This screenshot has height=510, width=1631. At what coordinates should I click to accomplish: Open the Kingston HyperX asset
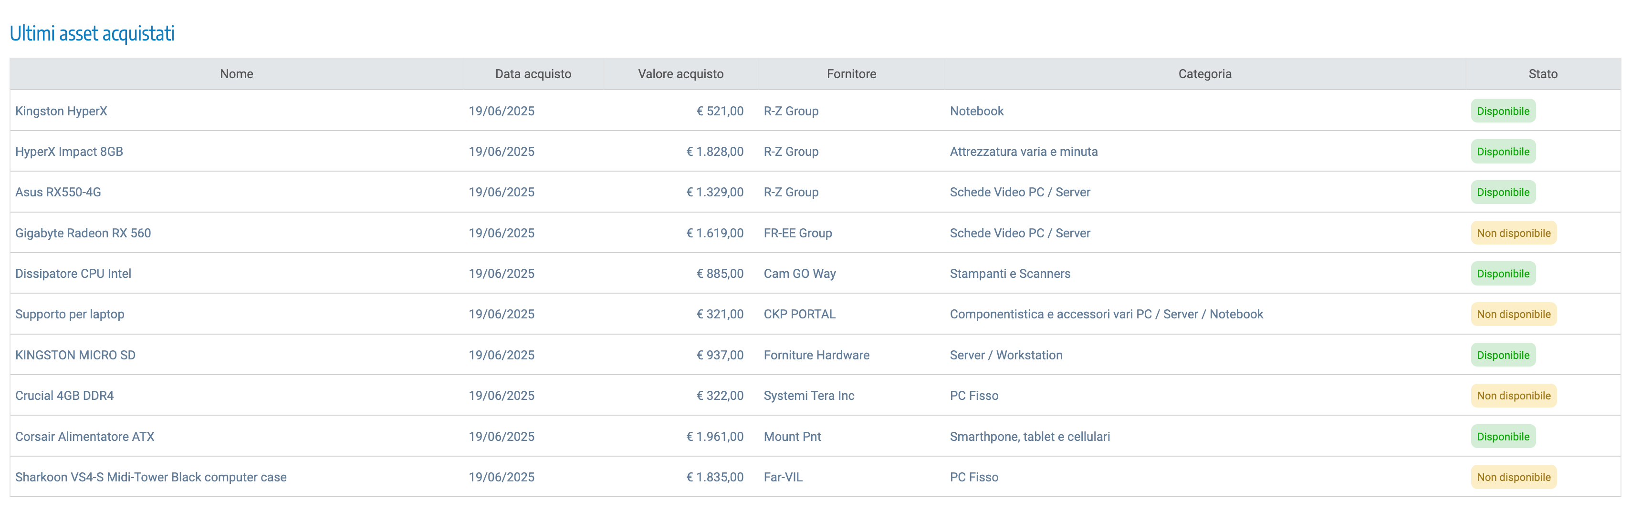(61, 111)
